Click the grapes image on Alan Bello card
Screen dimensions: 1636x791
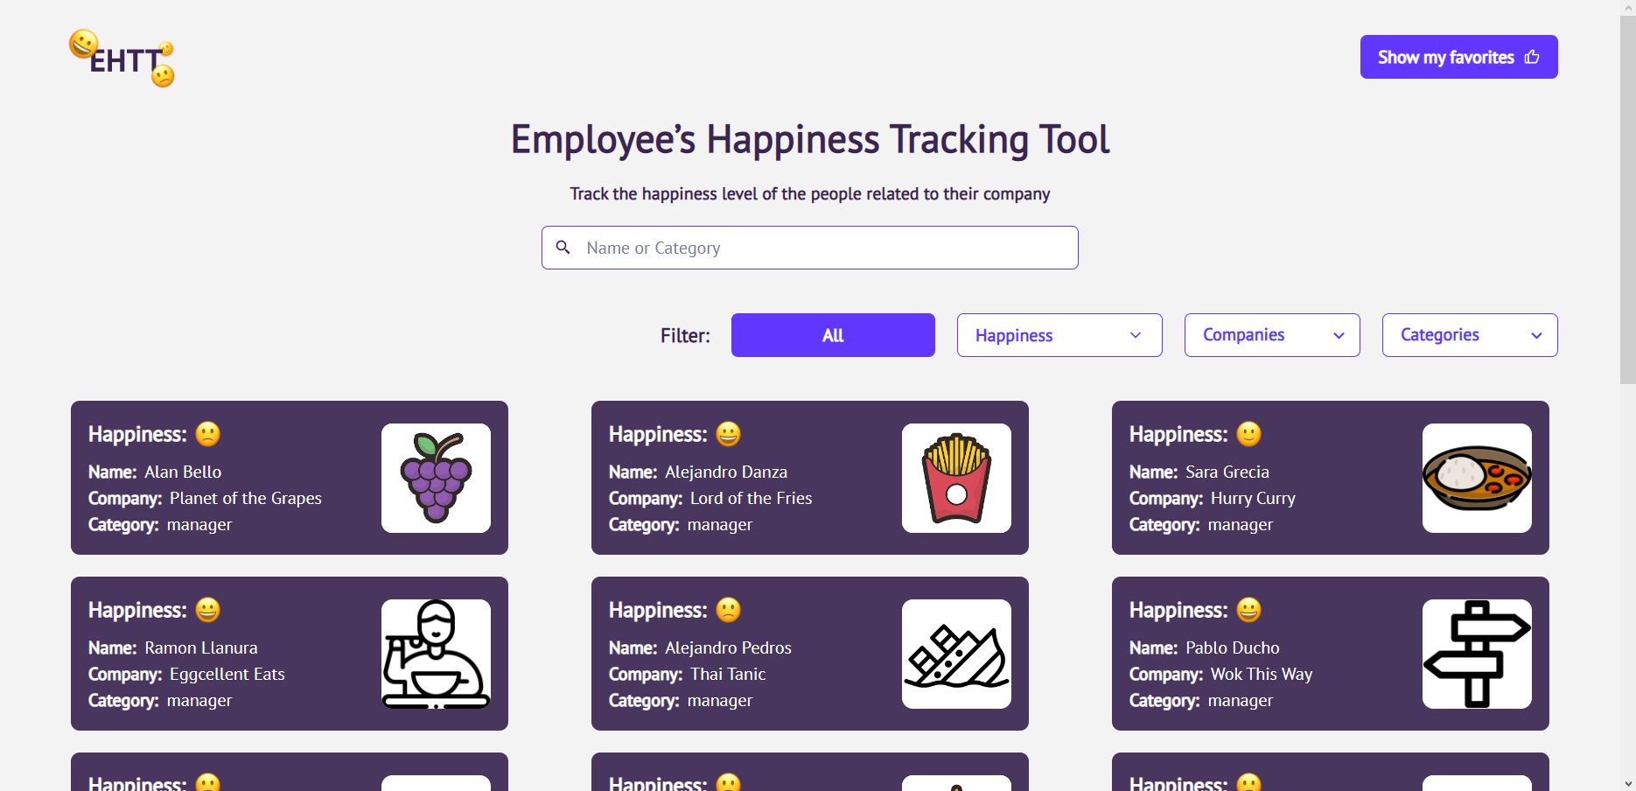click(x=436, y=478)
